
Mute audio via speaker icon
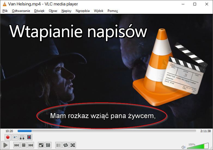(x=183, y=147)
